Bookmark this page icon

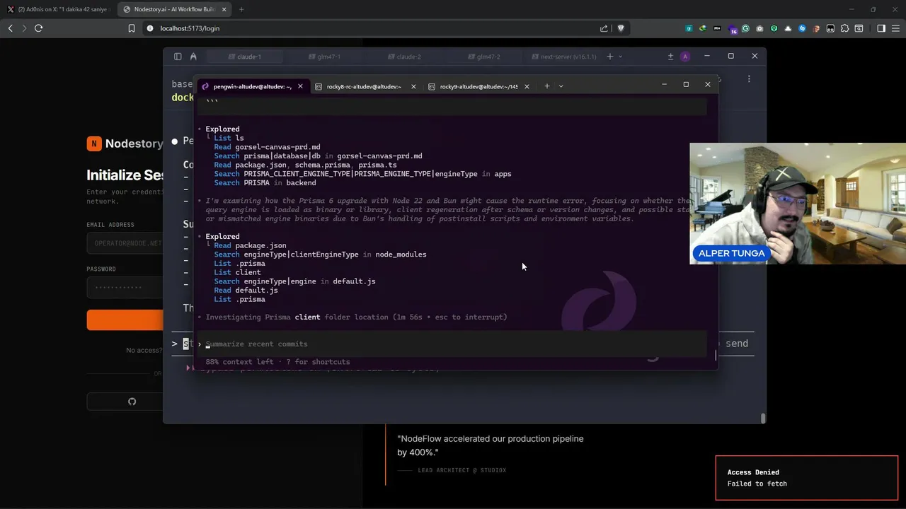(131, 28)
